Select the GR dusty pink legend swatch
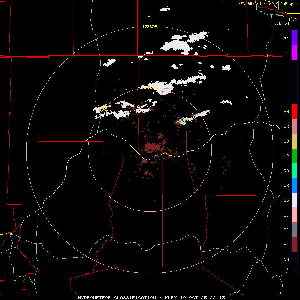Viewport: 300px width, 300px height. click(294, 126)
